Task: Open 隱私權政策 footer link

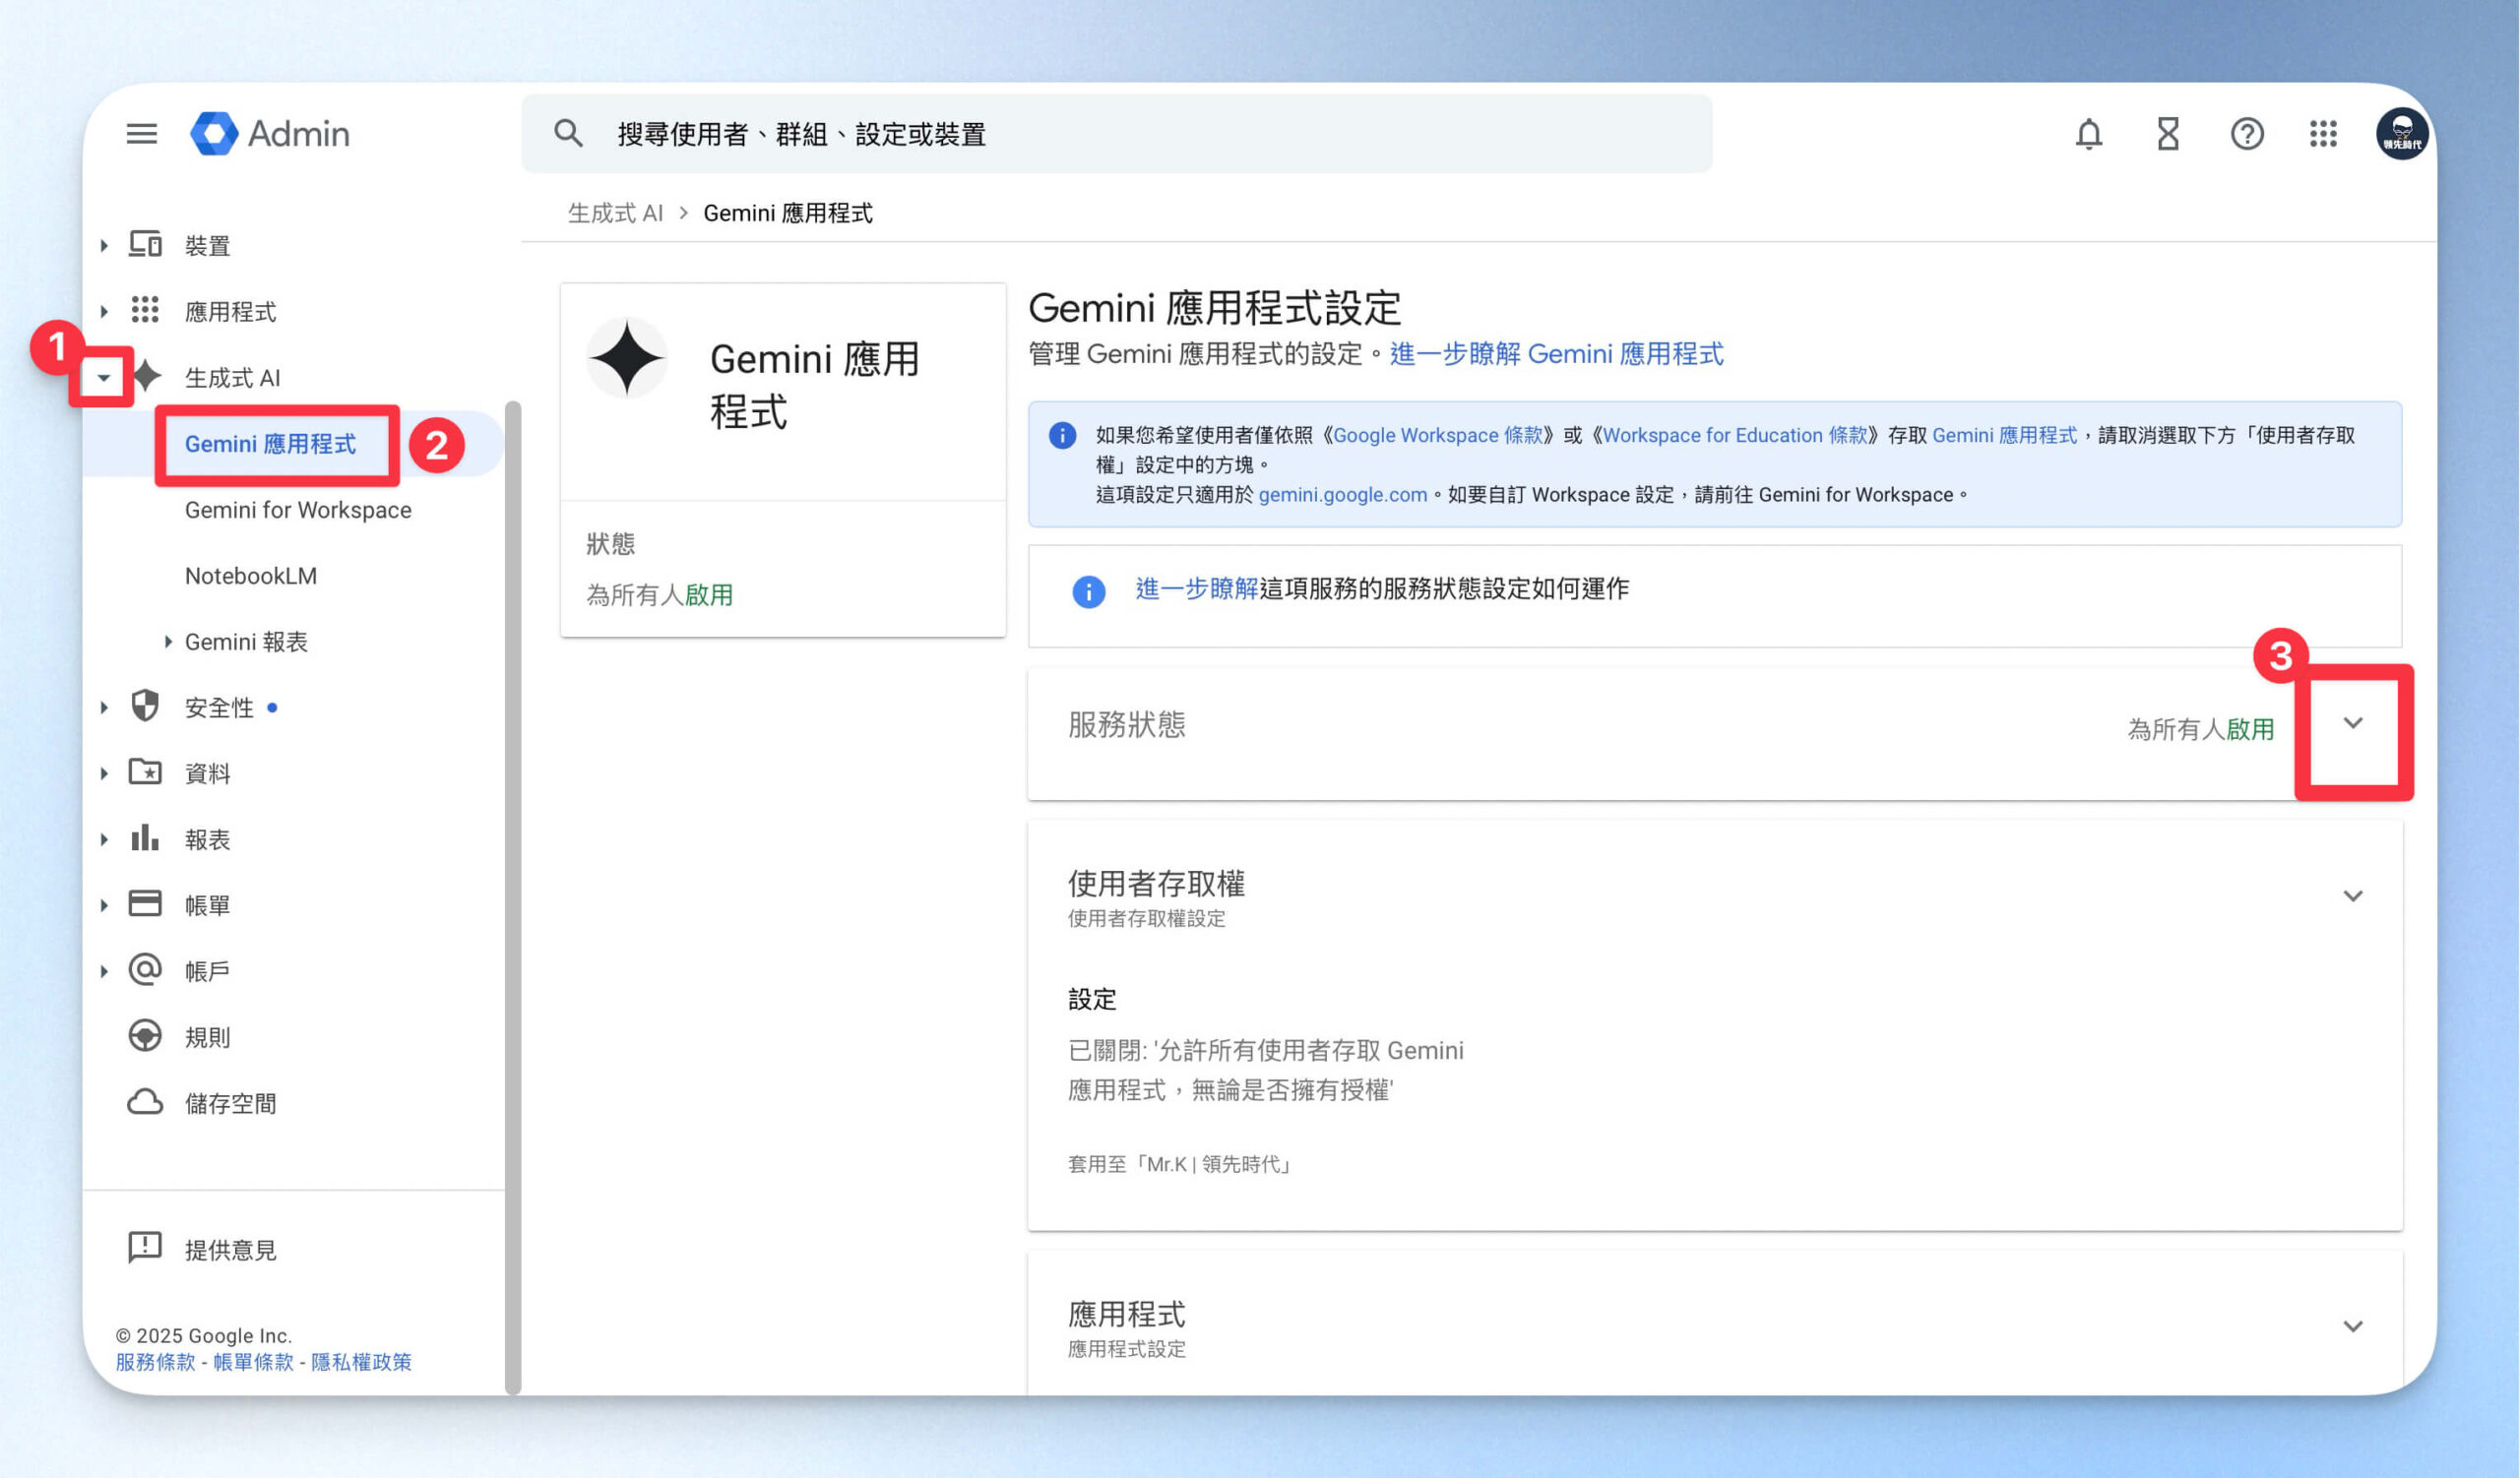Action: [x=361, y=1361]
